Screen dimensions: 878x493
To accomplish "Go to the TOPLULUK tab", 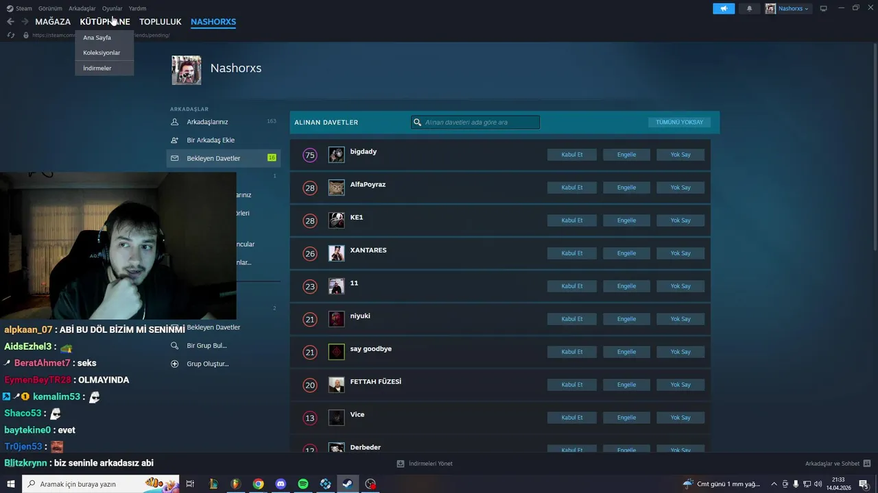I will (x=161, y=22).
